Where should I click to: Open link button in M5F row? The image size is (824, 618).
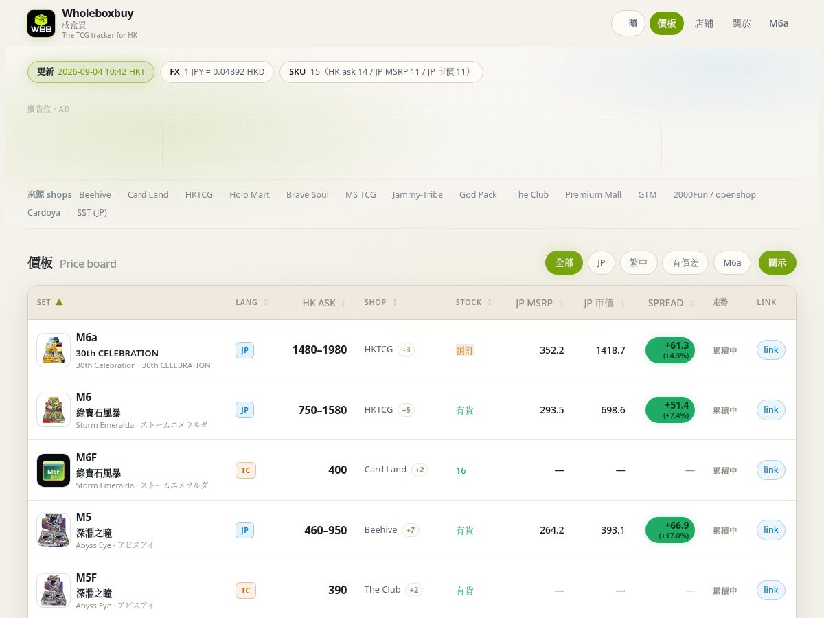[x=771, y=590]
